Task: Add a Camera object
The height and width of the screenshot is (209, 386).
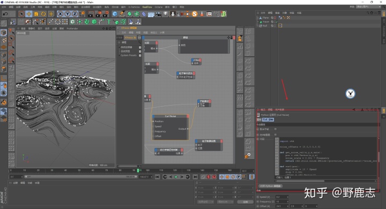Action: [x=158, y=14]
